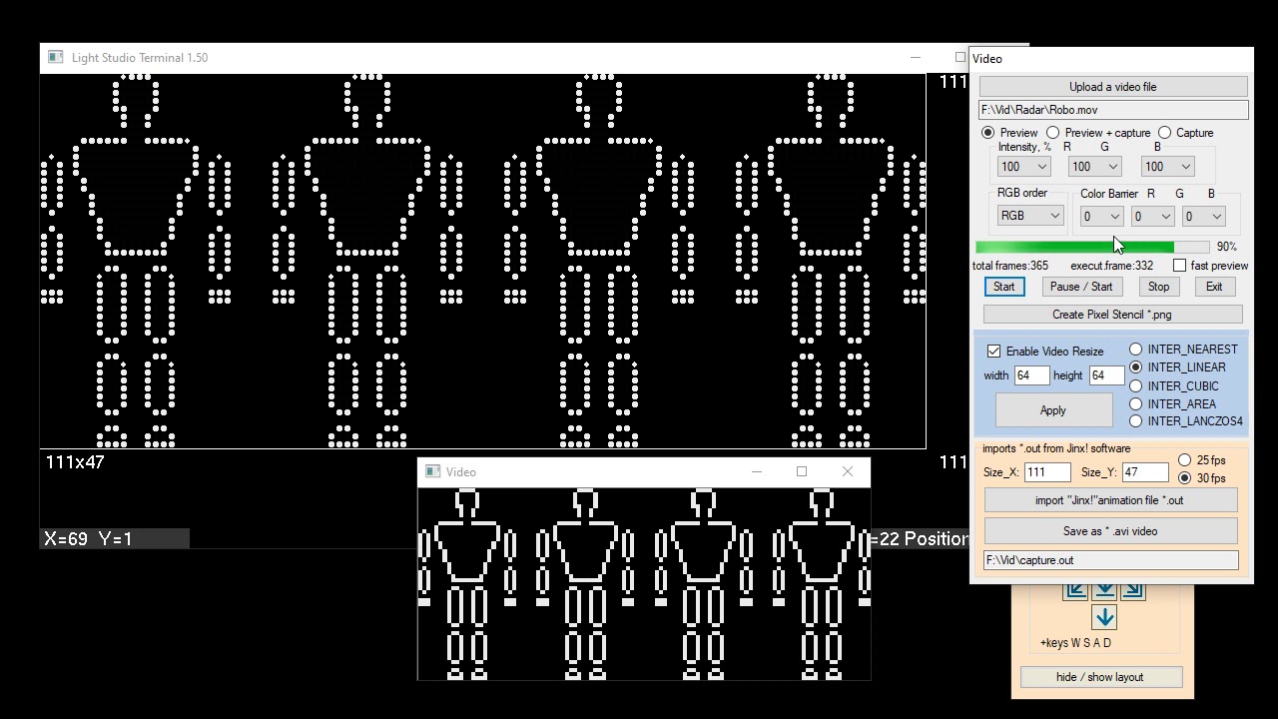This screenshot has width=1278, height=719.
Task: Click the 'total frames:365' text
Action: tap(1010, 266)
